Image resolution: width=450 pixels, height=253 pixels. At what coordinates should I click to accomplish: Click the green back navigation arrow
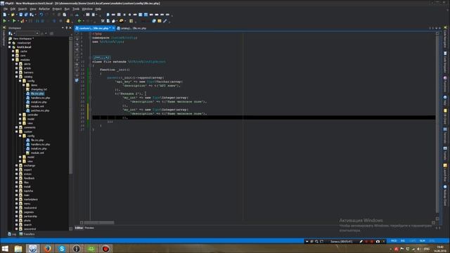pyautogui.click(x=79, y=21)
